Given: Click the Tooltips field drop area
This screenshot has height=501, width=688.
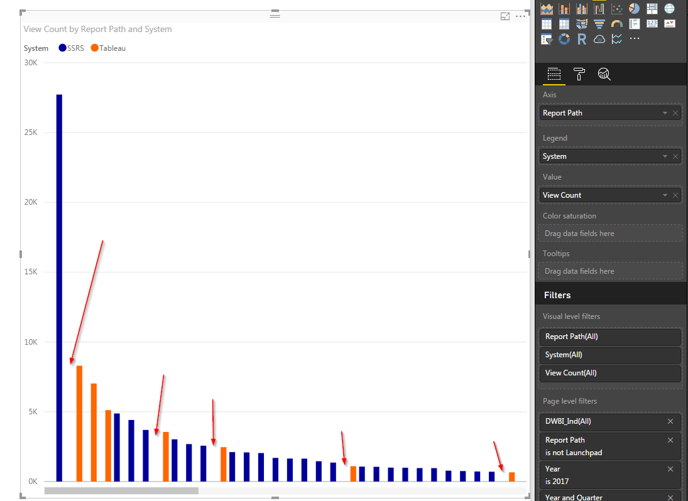Looking at the screenshot, I should [x=610, y=271].
